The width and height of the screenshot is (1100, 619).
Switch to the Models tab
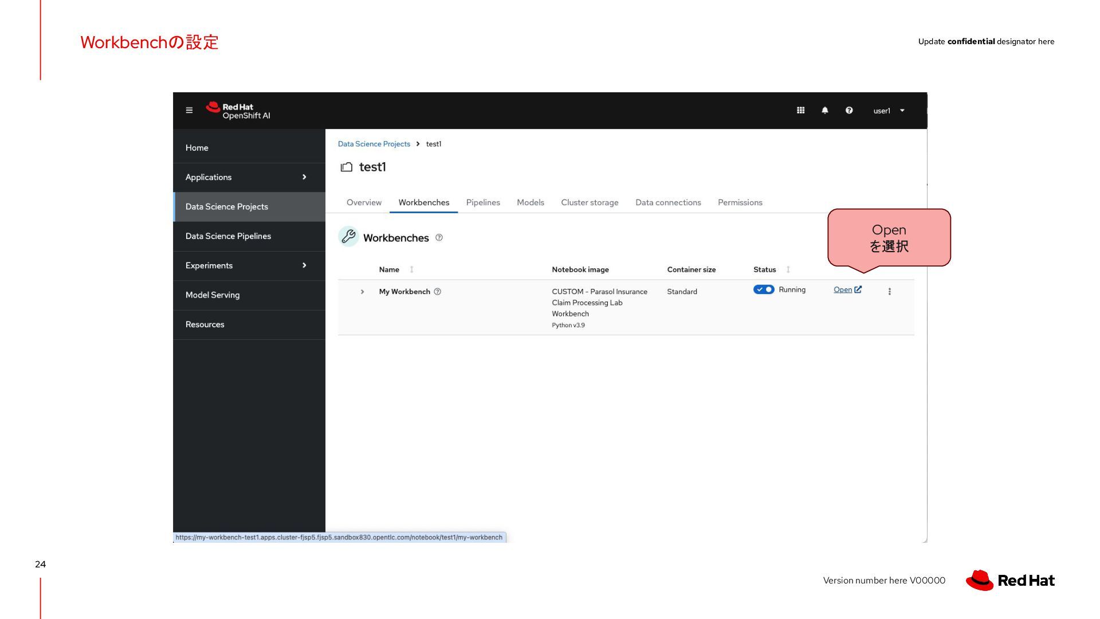click(x=531, y=202)
